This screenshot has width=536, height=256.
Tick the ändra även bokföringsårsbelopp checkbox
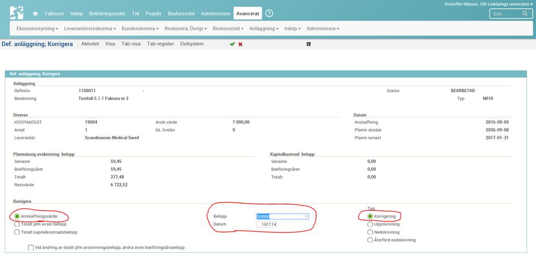click(31, 248)
